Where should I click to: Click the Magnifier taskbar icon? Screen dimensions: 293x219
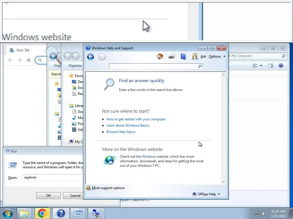click(x=96, y=213)
